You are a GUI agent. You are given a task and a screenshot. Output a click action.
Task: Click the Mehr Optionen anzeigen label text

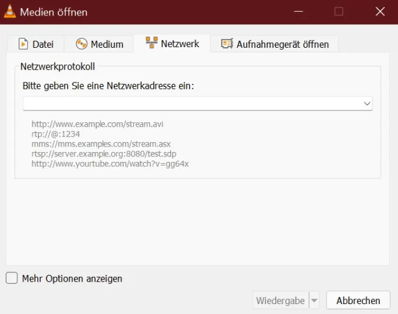[72, 279]
